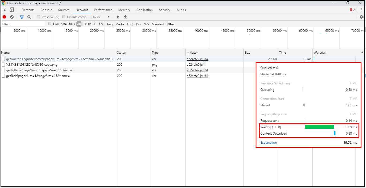
Task: Filter requests by JS
Action: tap(95, 24)
